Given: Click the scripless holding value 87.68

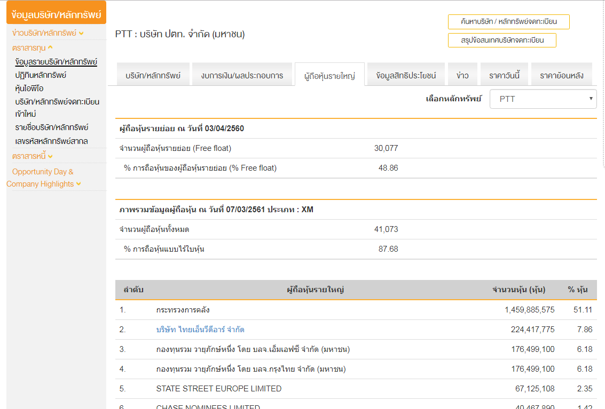Looking at the screenshot, I should 388,249.
